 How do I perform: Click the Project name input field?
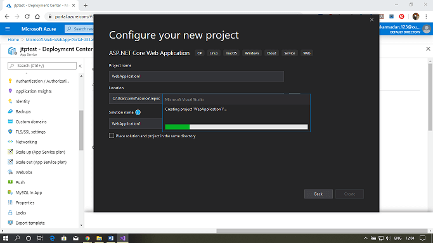[197, 76]
